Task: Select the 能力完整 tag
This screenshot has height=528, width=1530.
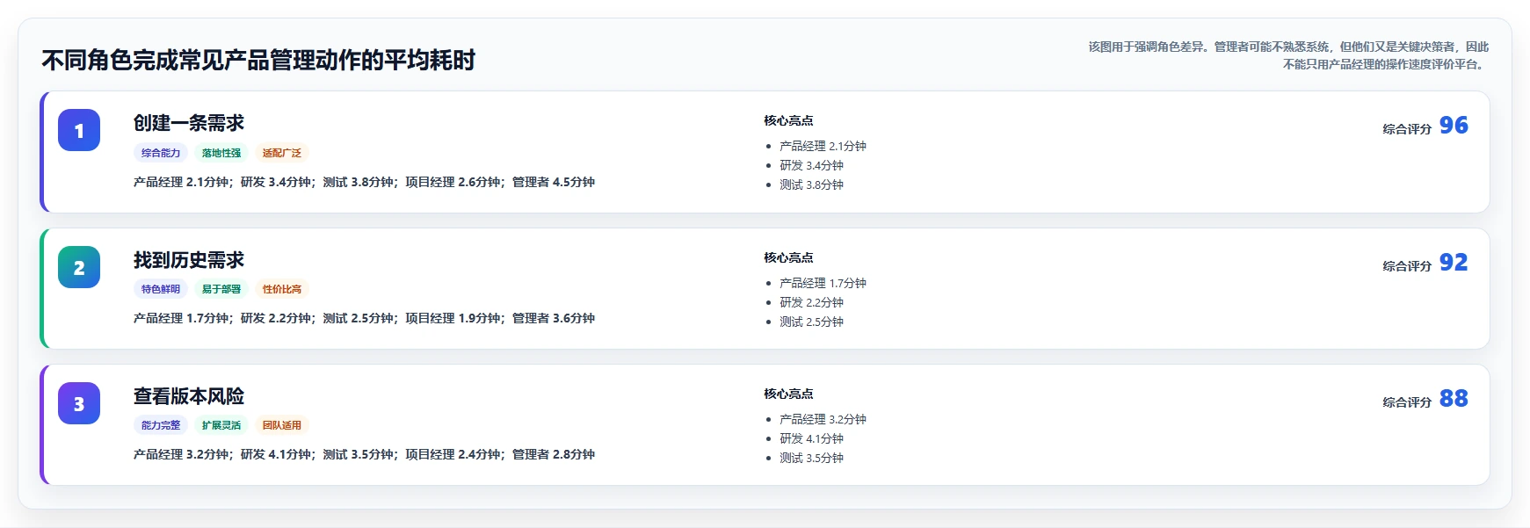Action: tap(161, 425)
